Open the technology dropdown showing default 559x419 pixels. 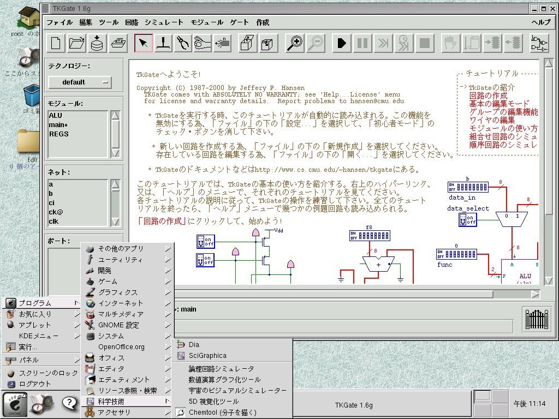[x=80, y=82]
